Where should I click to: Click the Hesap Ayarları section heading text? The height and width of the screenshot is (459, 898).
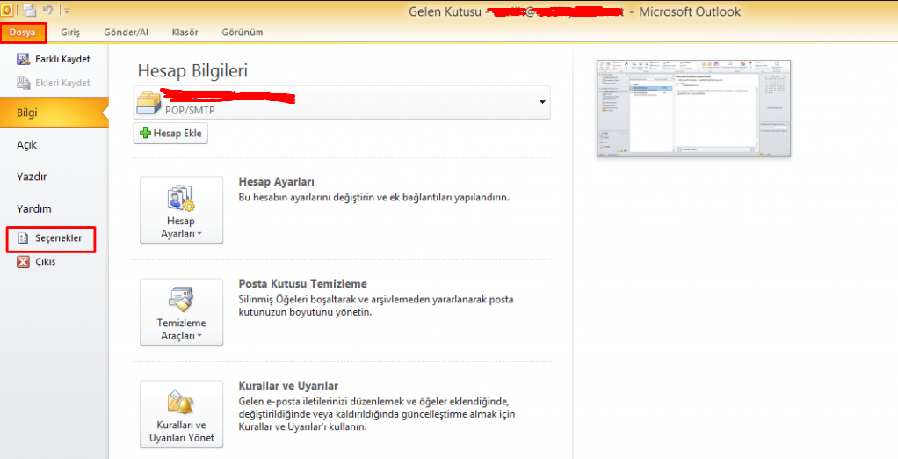click(276, 182)
